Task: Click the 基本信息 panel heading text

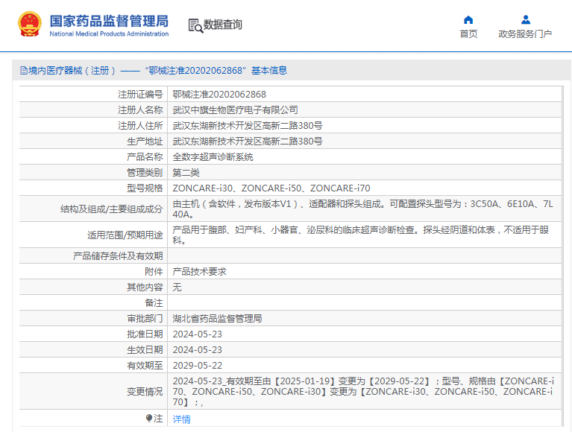Action: click(x=268, y=71)
